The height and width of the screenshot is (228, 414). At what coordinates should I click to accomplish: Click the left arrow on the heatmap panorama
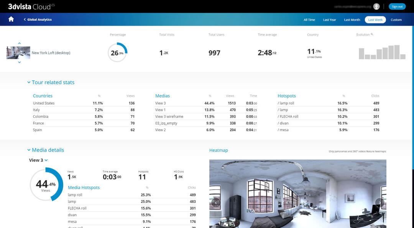(216, 202)
